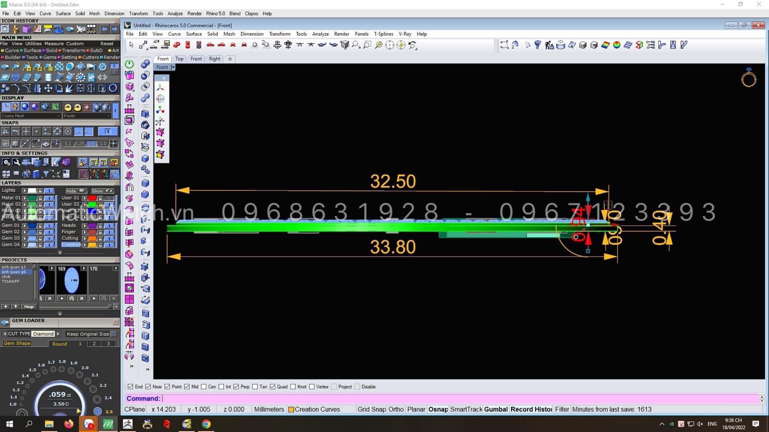Switch to the Top viewport tab
Screen dimensions: 769x432
pos(179,59)
